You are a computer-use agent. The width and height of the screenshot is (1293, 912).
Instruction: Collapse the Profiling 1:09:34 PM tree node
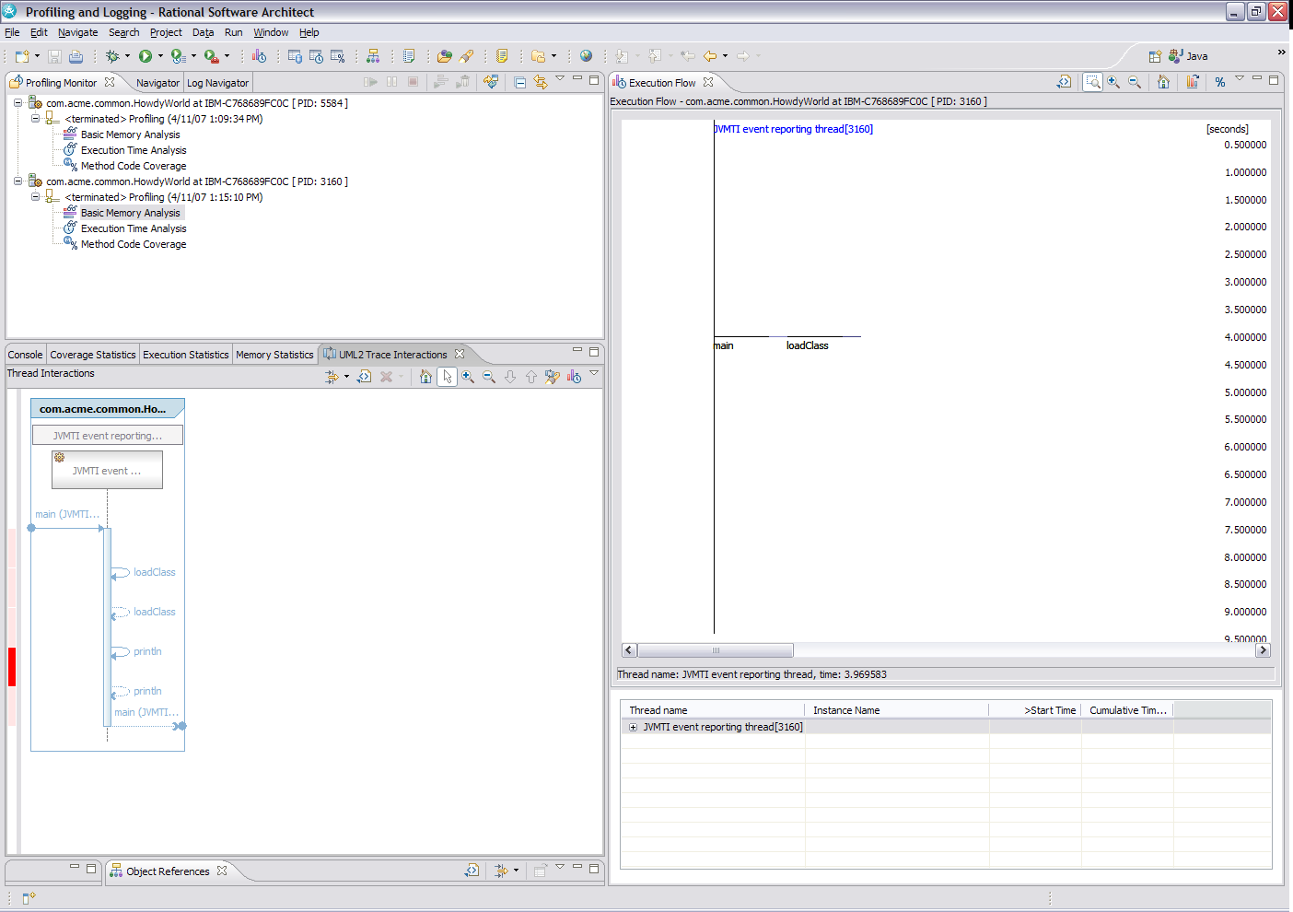click(35, 119)
